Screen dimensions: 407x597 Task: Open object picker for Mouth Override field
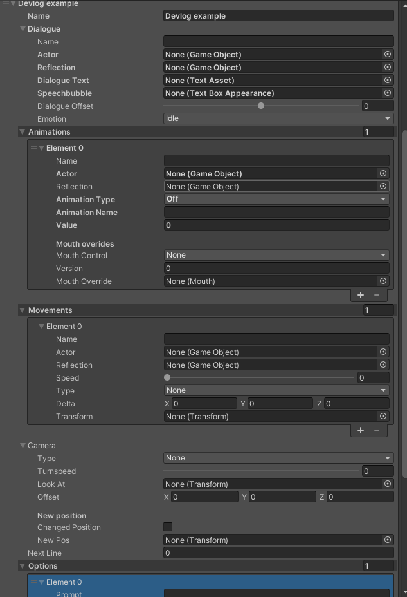(383, 281)
